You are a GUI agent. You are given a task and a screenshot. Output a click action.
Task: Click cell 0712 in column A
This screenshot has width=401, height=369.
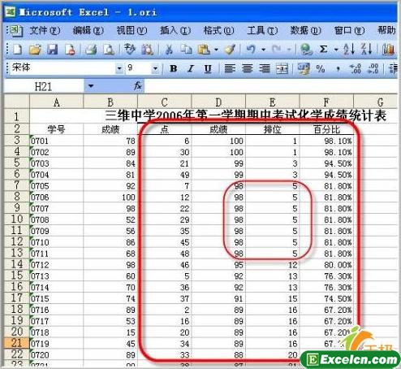pos(56,265)
